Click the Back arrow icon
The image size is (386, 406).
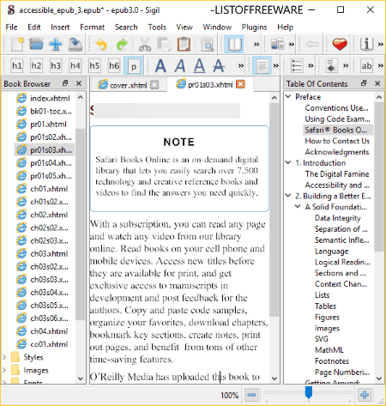coord(312,45)
